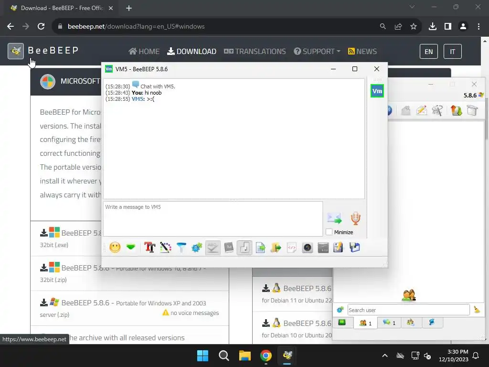The width and height of the screenshot is (489, 367).
Task: Switch to the chats tab showing 1
Action: pyautogui.click(x=389, y=323)
